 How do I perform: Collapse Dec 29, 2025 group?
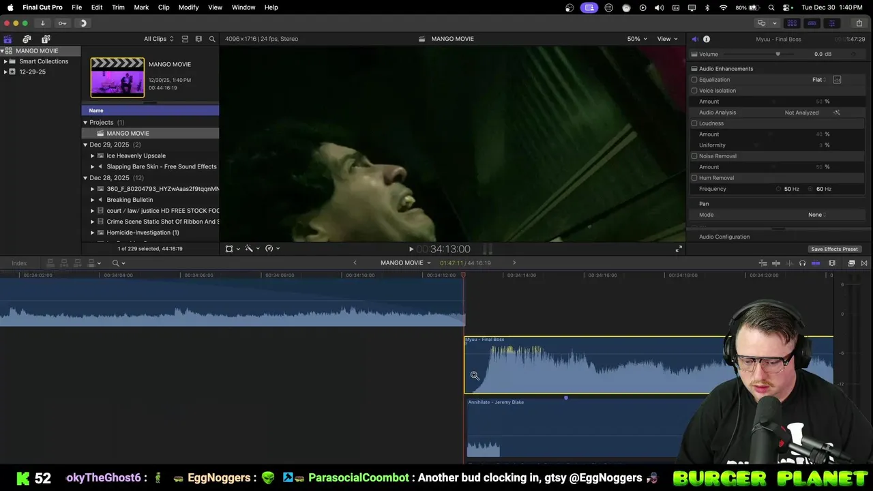point(85,145)
